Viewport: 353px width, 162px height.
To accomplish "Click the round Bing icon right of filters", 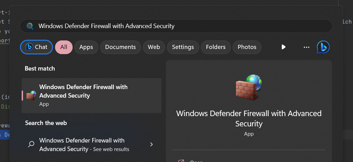I will click(323, 47).
